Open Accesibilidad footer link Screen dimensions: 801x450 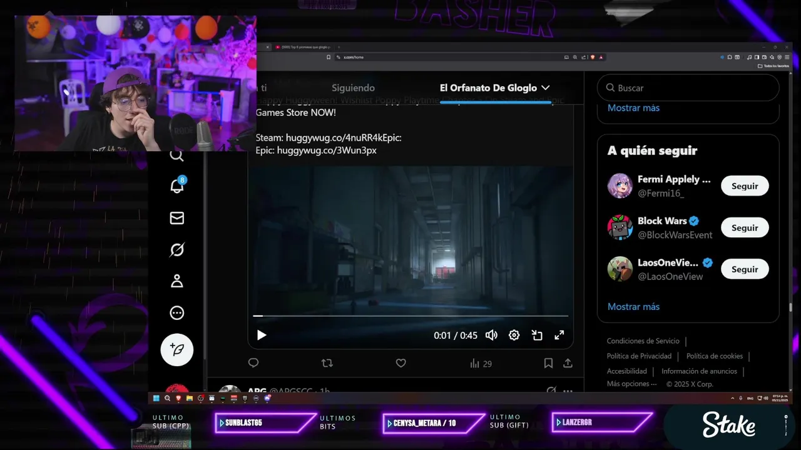(x=626, y=371)
